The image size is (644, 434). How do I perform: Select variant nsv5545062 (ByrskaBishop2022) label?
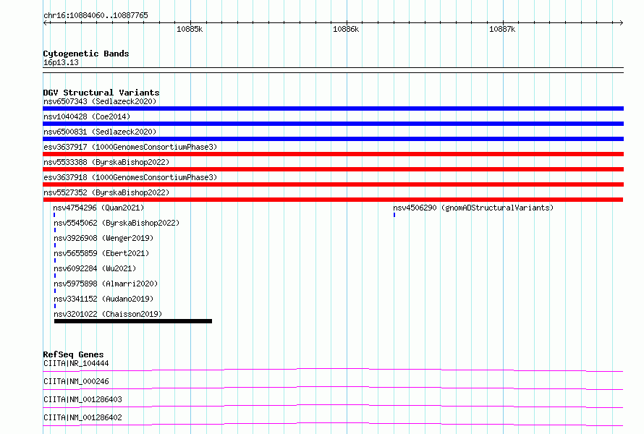(x=116, y=223)
